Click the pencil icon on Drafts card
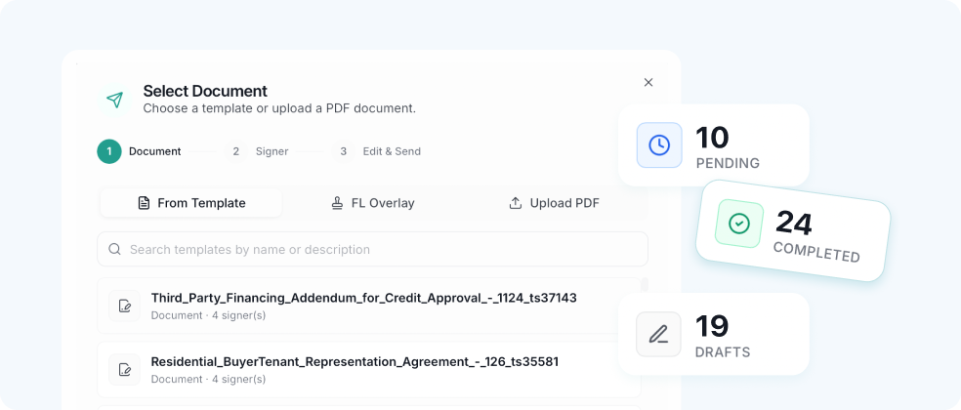This screenshot has height=410, width=961. pyautogui.click(x=659, y=334)
